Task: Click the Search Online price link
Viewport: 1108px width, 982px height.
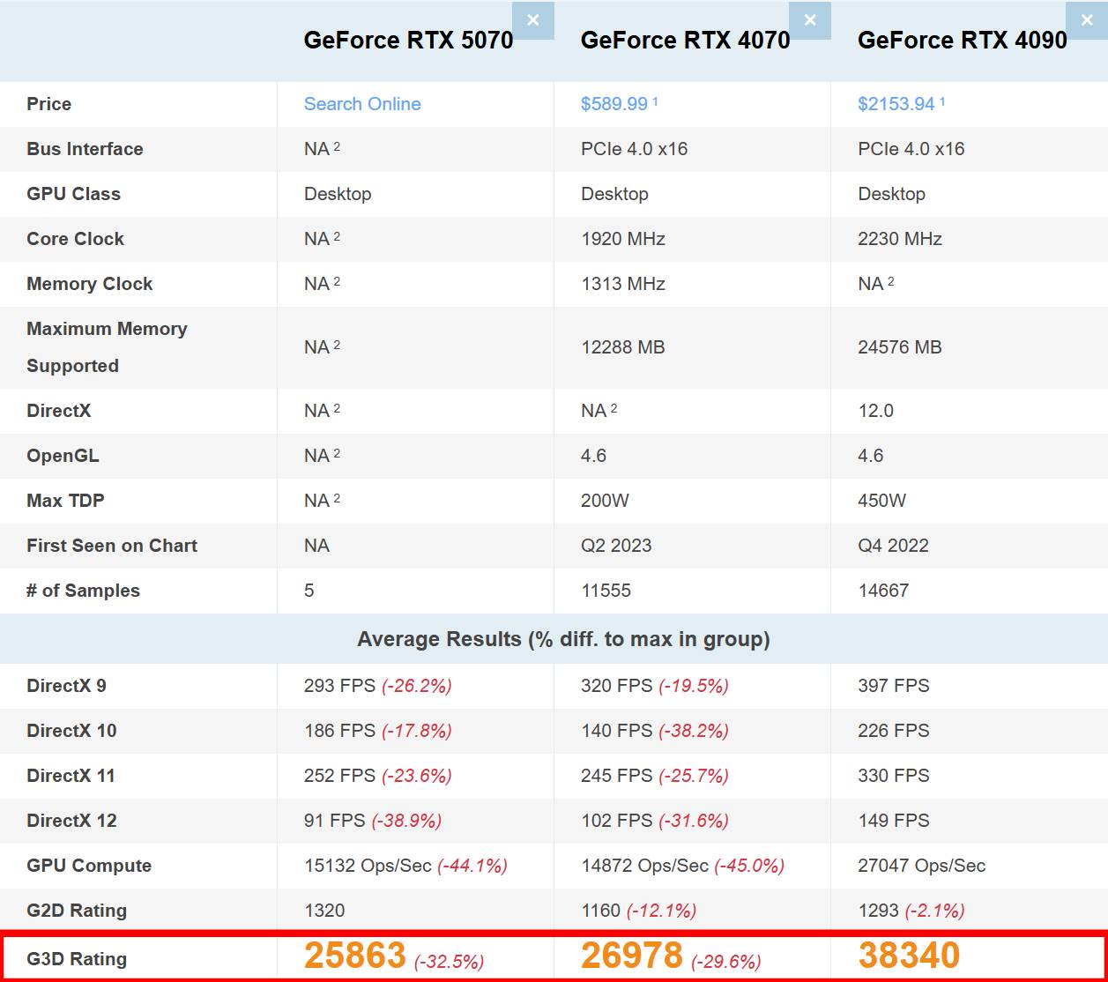Action: (362, 104)
